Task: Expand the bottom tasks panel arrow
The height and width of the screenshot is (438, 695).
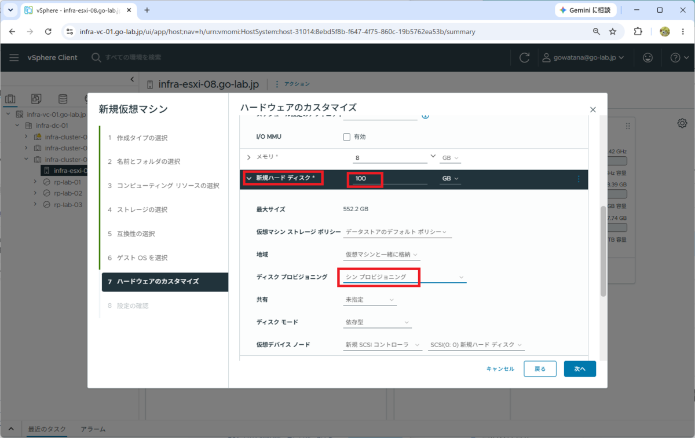Action: [10, 429]
